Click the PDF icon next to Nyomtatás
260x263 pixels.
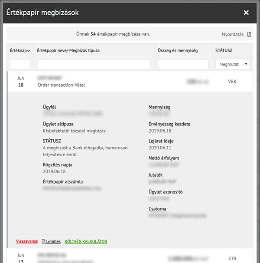(249, 34)
